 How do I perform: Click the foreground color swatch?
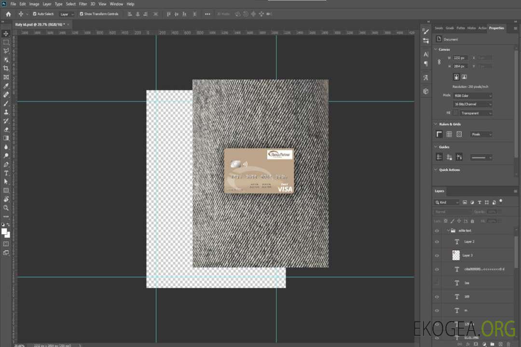[x=4, y=231]
